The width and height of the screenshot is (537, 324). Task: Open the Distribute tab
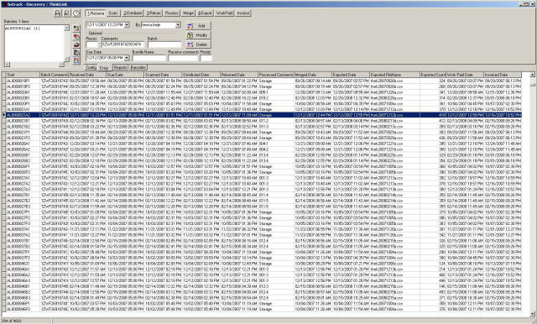click(133, 13)
